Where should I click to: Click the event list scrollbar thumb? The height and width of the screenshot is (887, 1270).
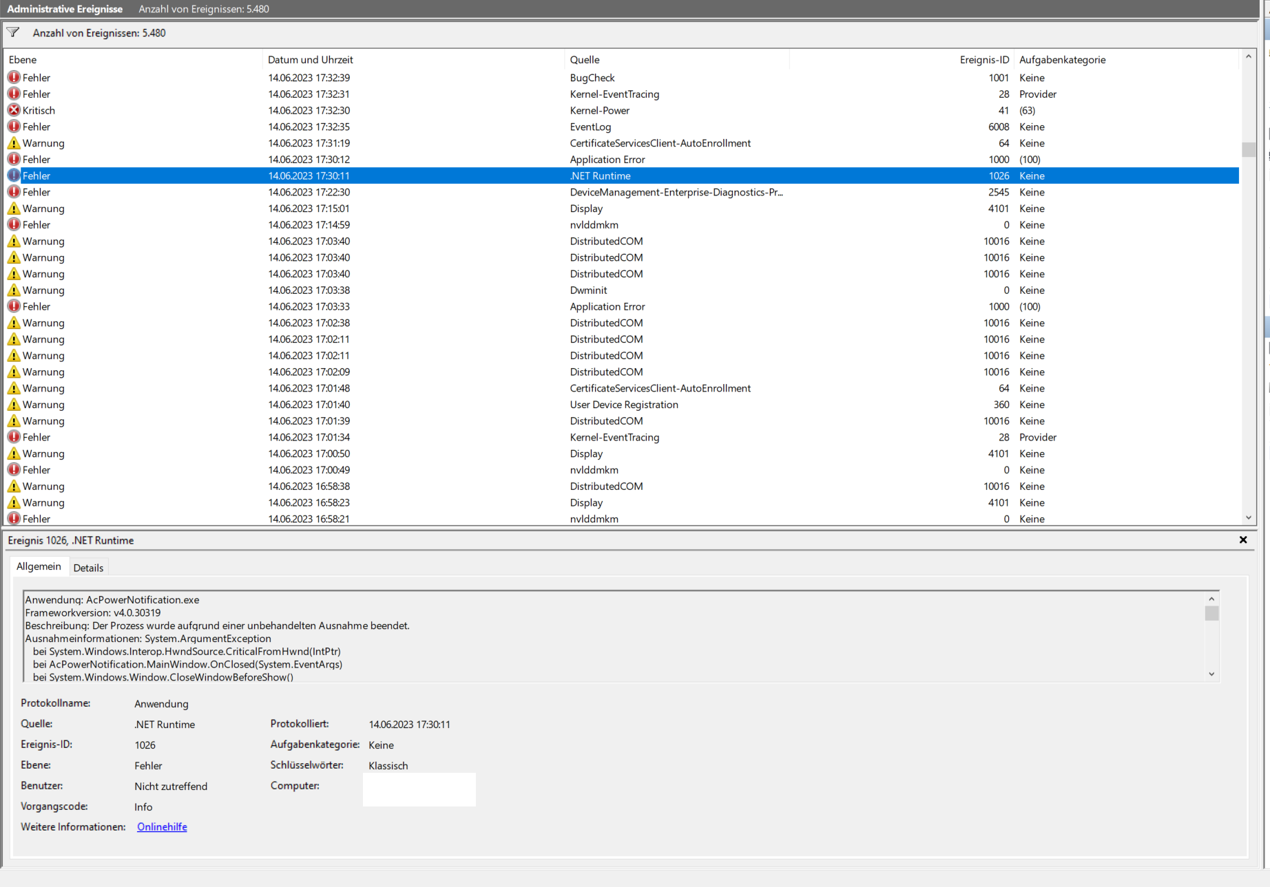point(1249,149)
